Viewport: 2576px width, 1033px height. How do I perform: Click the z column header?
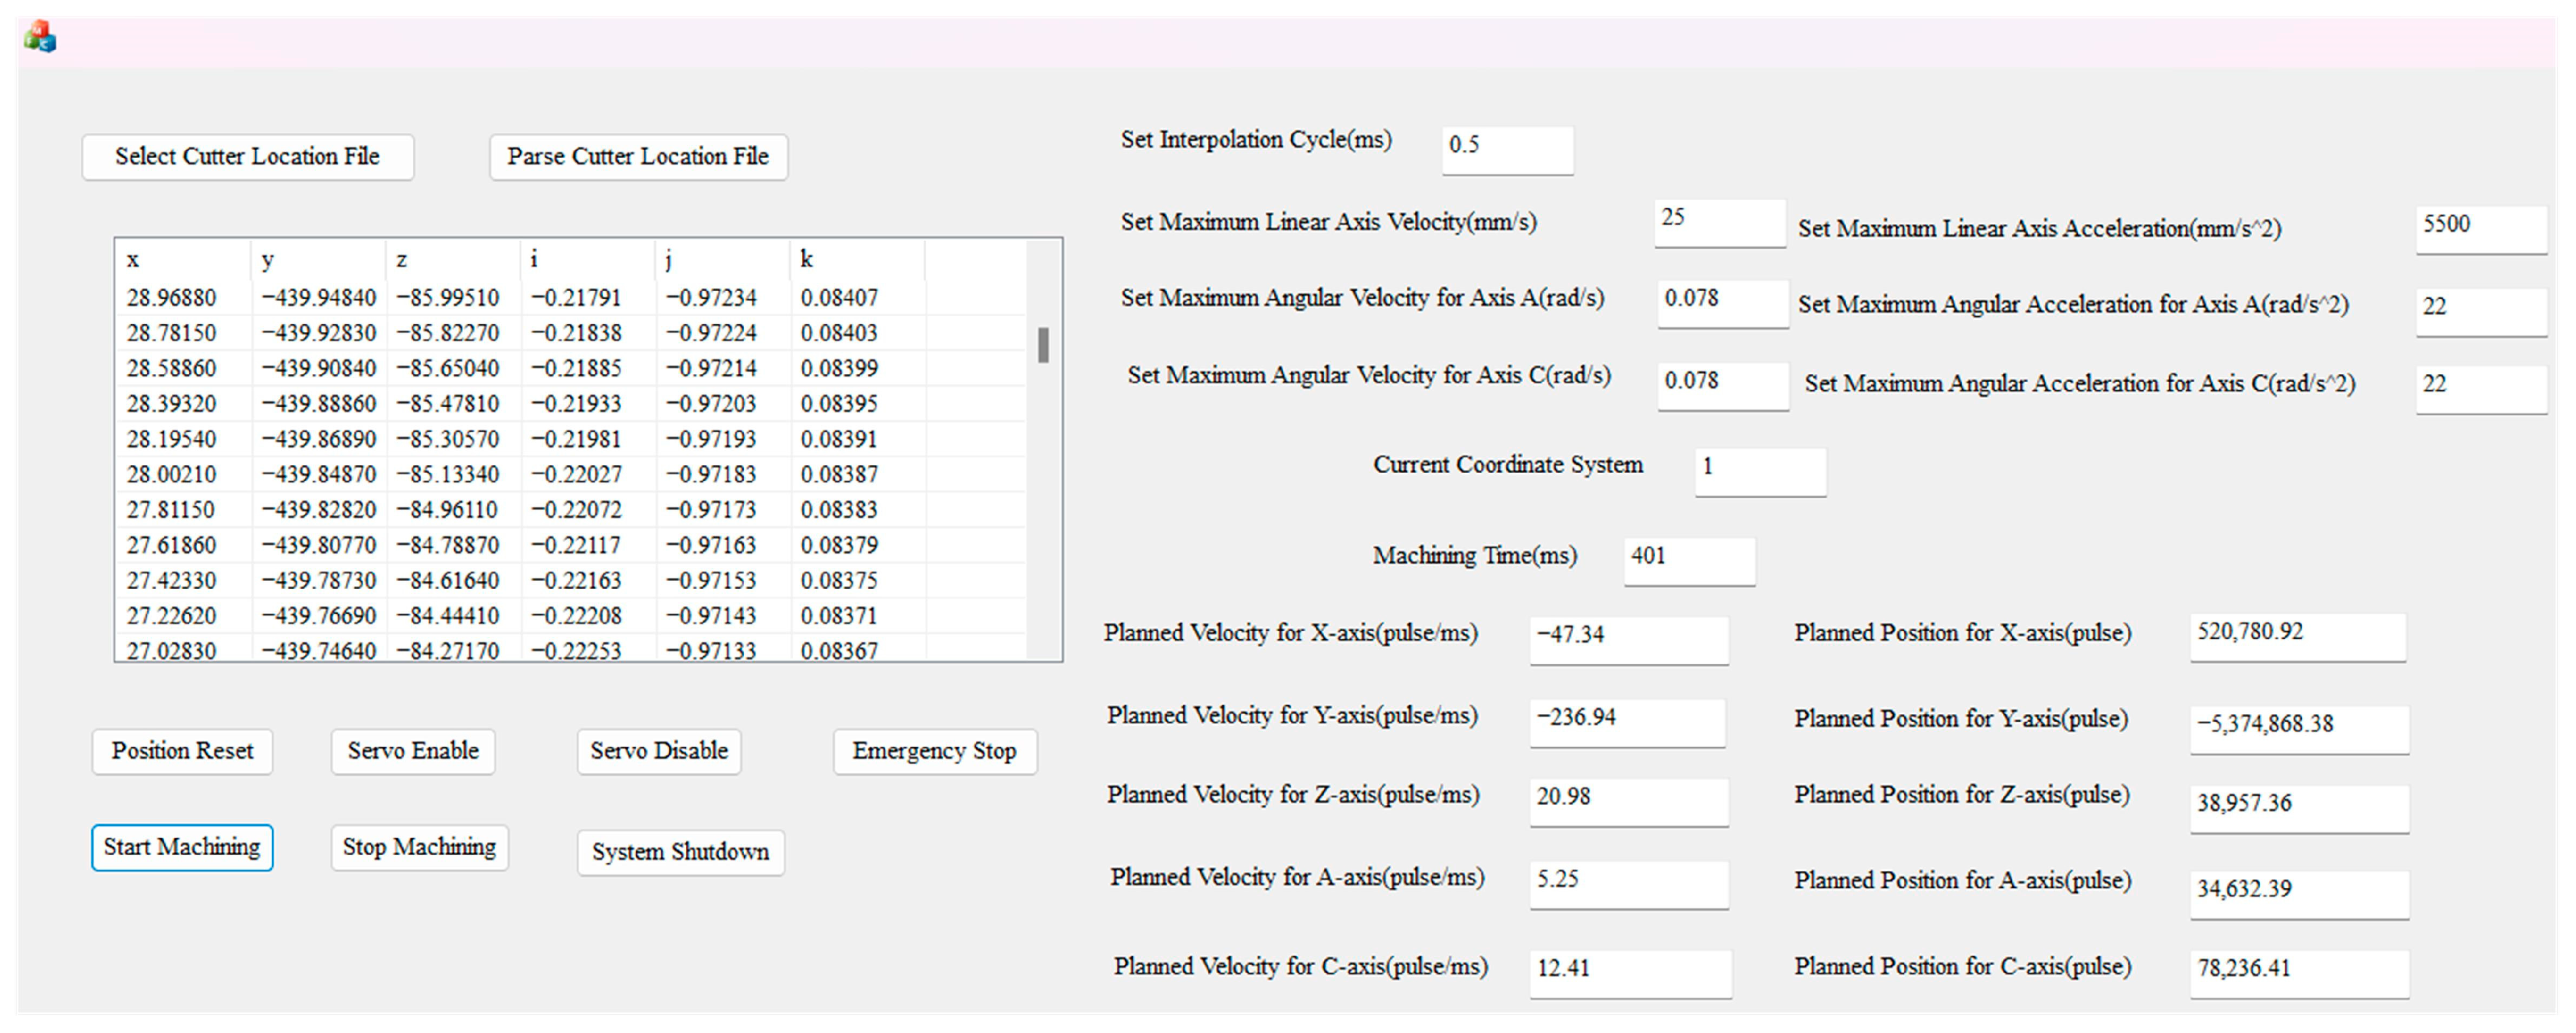pyautogui.click(x=453, y=260)
